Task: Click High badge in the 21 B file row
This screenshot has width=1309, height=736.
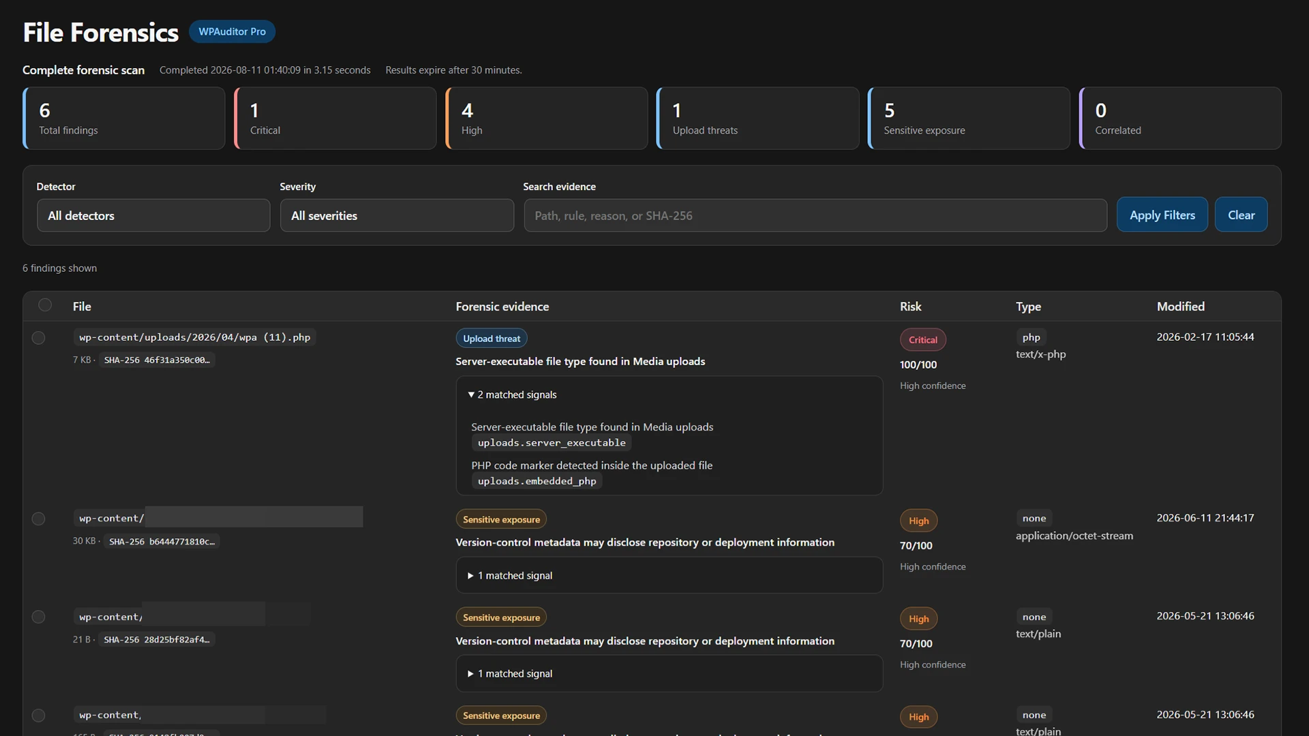Action: [x=918, y=619]
